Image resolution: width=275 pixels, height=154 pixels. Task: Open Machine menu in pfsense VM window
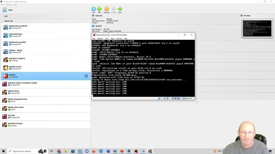tap(100, 38)
